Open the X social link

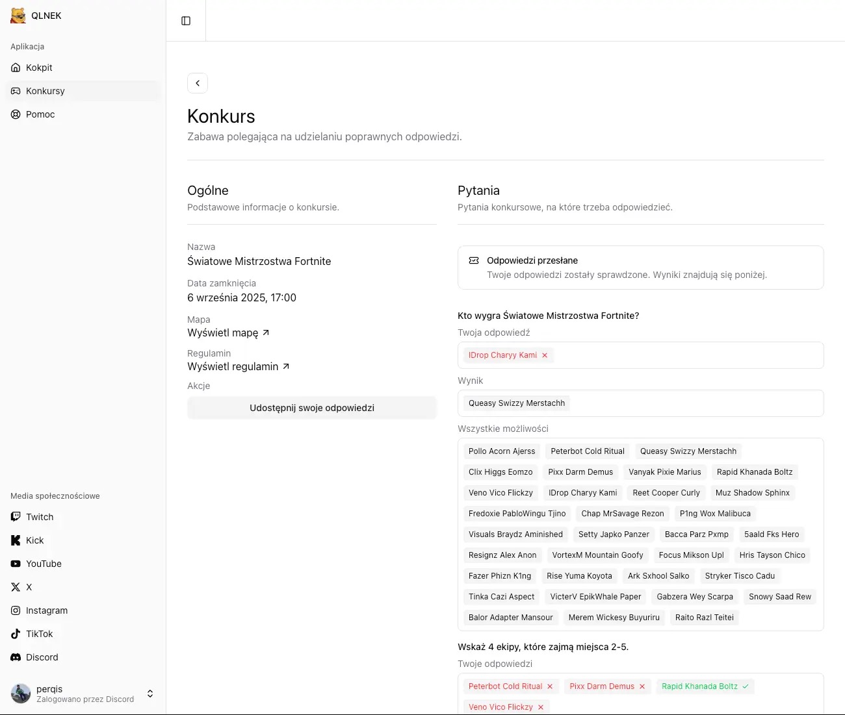point(29,587)
